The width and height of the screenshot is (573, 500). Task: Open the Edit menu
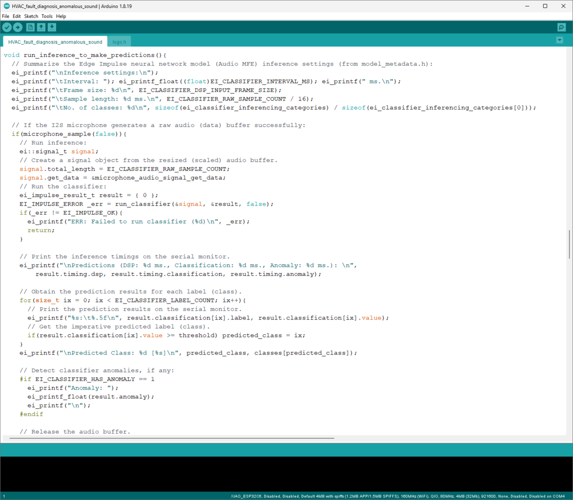click(x=16, y=16)
